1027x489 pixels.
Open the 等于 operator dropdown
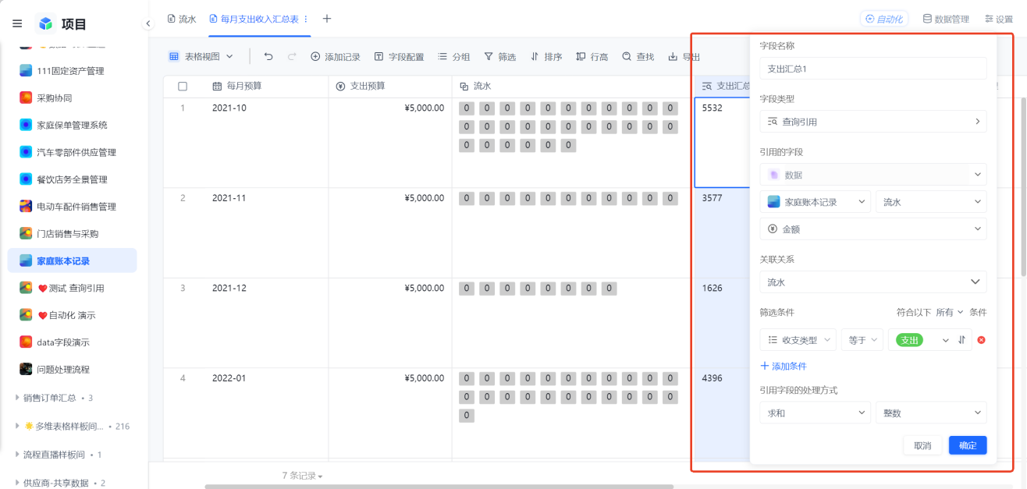862,340
